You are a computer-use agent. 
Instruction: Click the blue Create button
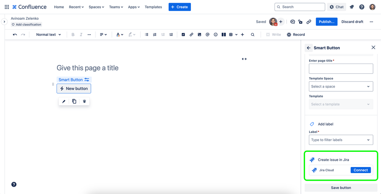pos(180,7)
